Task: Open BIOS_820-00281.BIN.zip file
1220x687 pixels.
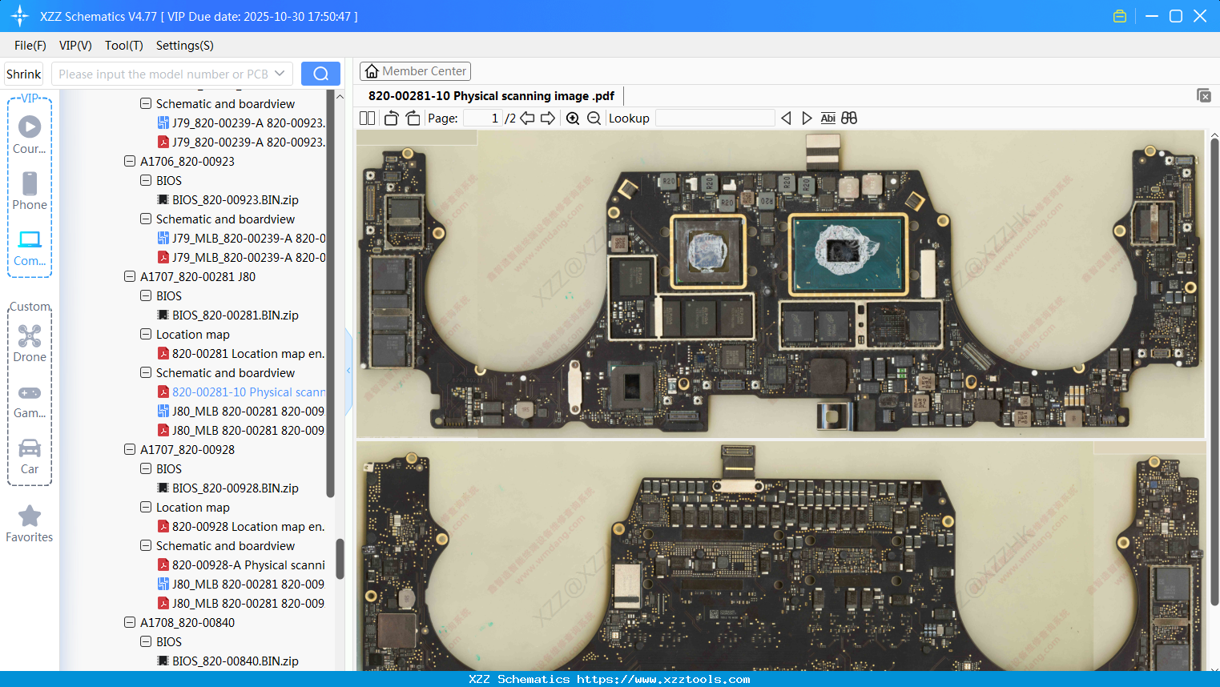Action: pyautogui.click(x=227, y=315)
